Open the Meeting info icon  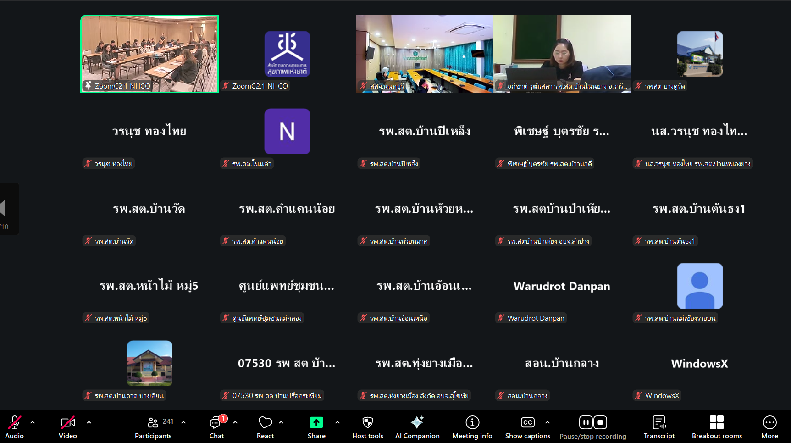(x=472, y=422)
